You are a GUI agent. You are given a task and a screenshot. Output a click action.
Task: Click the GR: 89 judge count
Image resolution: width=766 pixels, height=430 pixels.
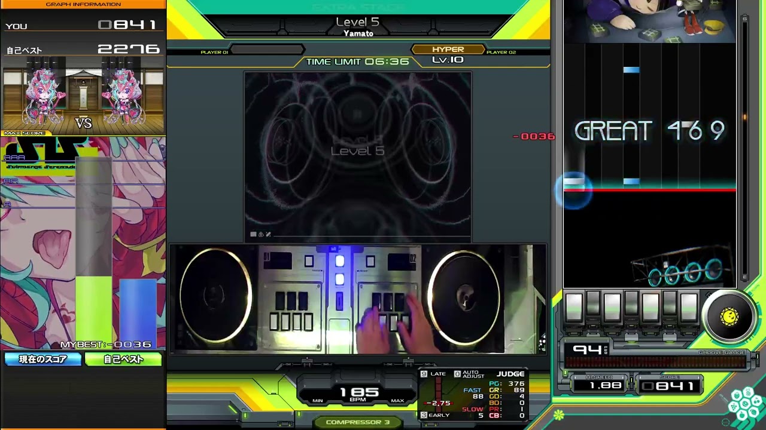point(506,390)
